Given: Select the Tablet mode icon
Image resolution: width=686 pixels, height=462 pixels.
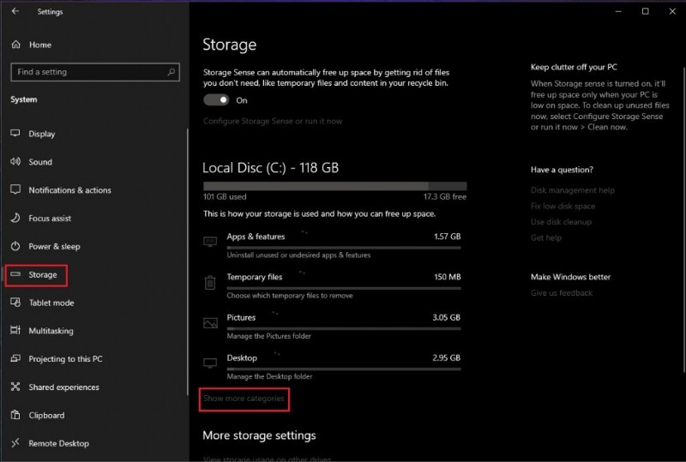Looking at the screenshot, I should (x=15, y=302).
